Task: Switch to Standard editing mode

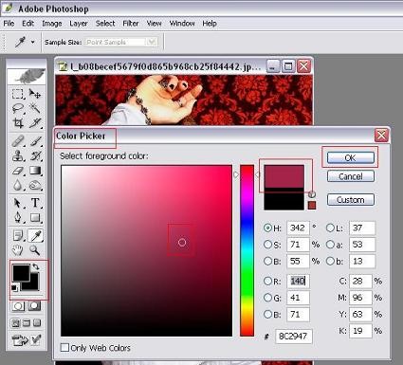Action: 18,306
